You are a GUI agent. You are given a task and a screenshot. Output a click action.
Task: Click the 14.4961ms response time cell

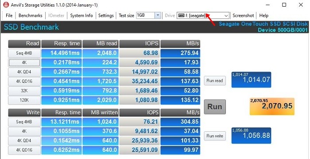click(x=62, y=53)
